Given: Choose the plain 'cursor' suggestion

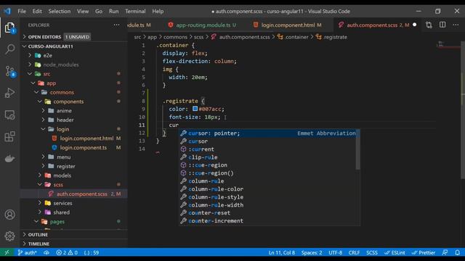Looking at the screenshot, I should (x=268, y=141).
